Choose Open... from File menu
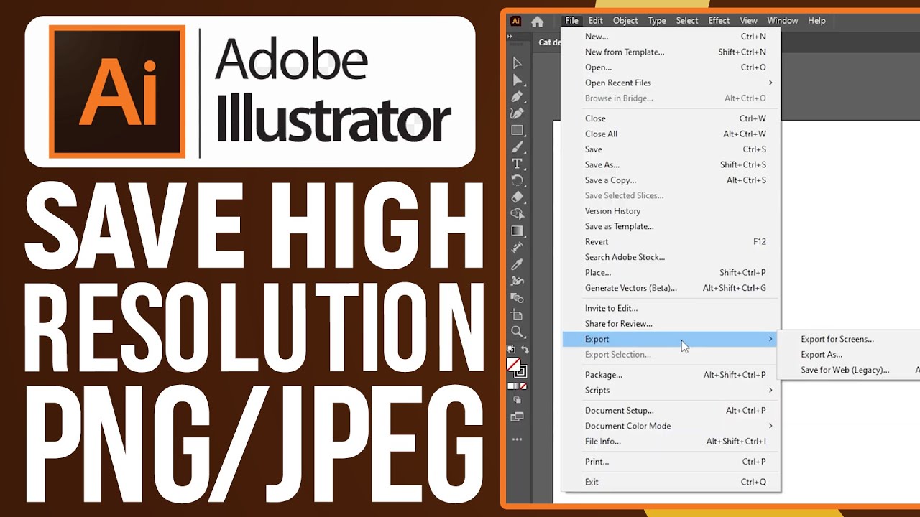The image size is (920, 517). [671, 67]
